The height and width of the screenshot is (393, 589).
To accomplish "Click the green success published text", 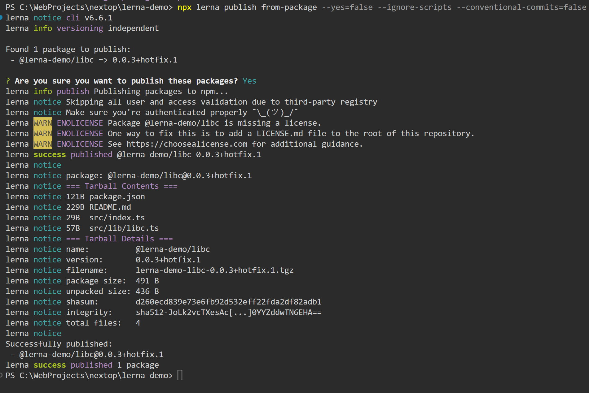I will (x=50, y=154).
